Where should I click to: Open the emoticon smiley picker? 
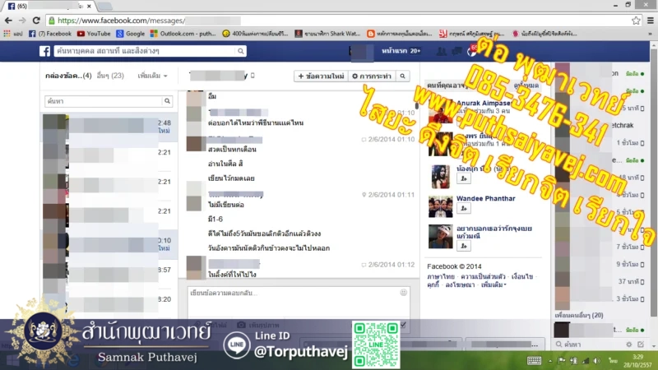click(x=403, y=293)
